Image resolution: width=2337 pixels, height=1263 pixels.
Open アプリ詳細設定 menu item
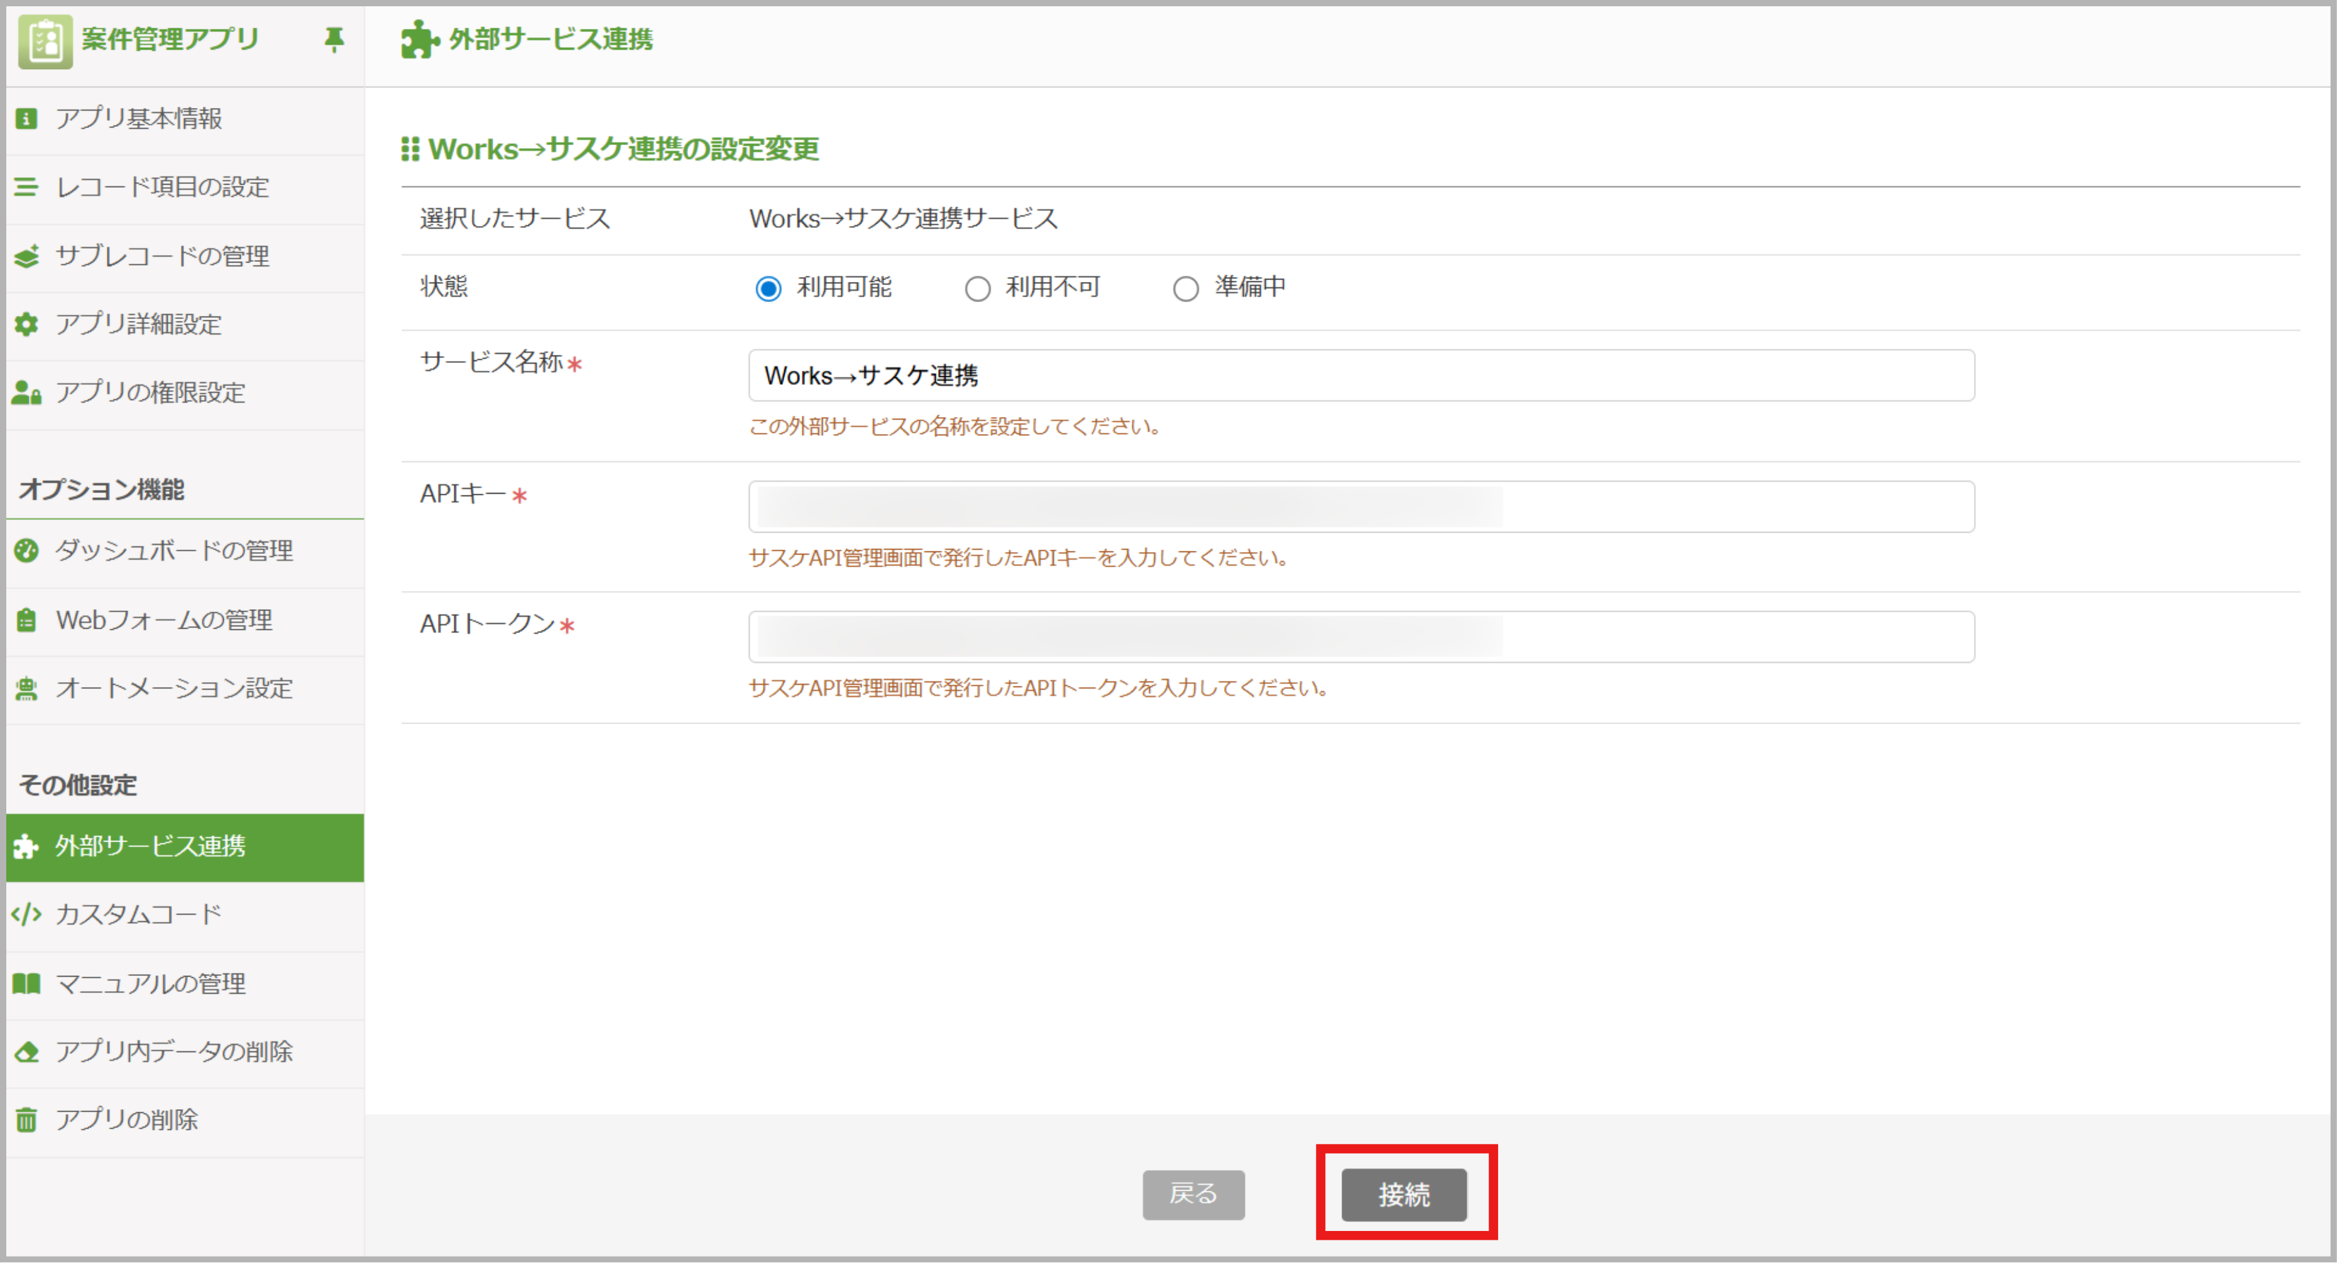coord(185,325)
